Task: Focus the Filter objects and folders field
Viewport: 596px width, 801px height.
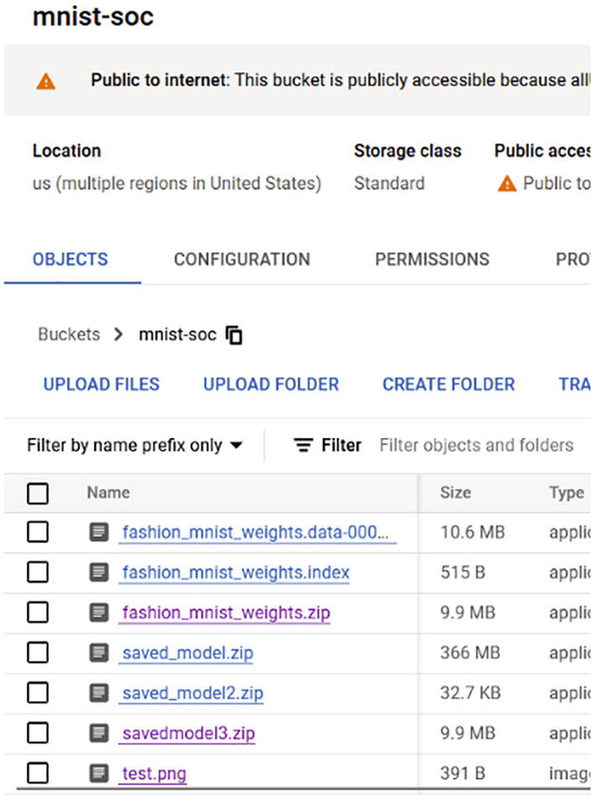Action: (476, 445)
